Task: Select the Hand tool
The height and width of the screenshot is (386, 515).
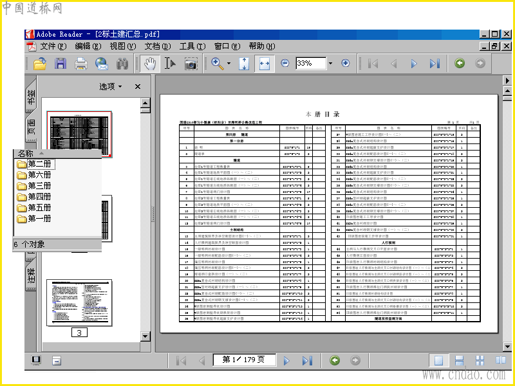Action: point(150,63)
